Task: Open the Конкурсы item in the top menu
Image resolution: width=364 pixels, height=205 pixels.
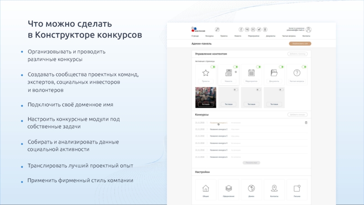Action: click(209, 36)
